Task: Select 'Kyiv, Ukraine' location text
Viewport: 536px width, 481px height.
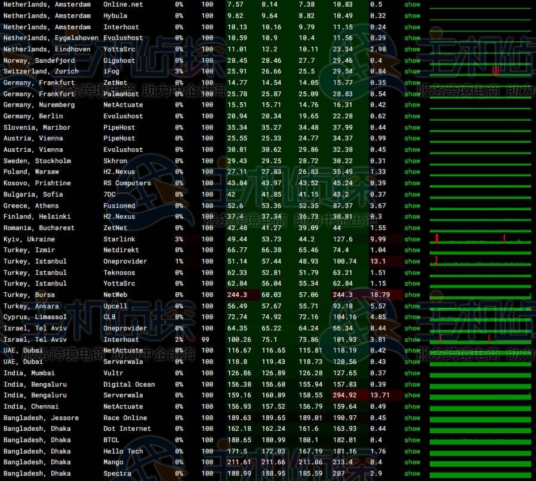Action: coord(29,239)
